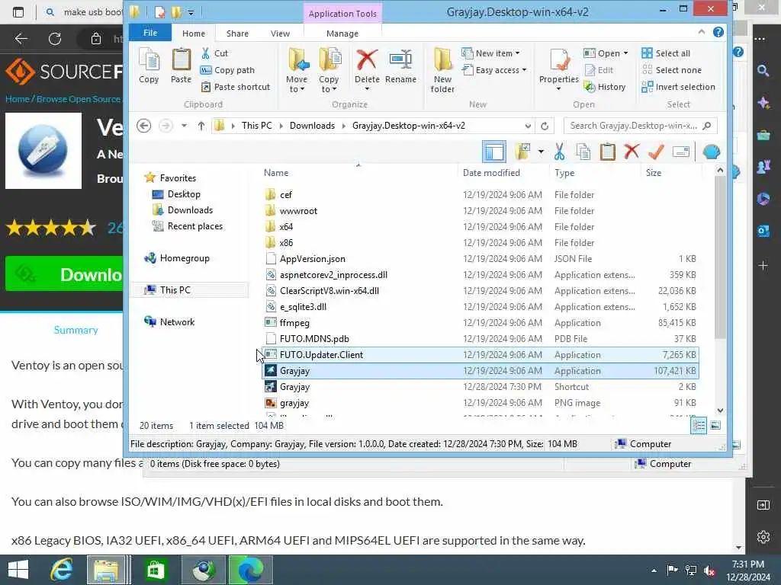
Task: Sort by the Size column header
Action: point(654,173)
